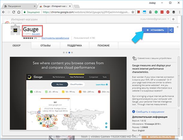Bookmark the page with the star icon

(x=133, y=12)
